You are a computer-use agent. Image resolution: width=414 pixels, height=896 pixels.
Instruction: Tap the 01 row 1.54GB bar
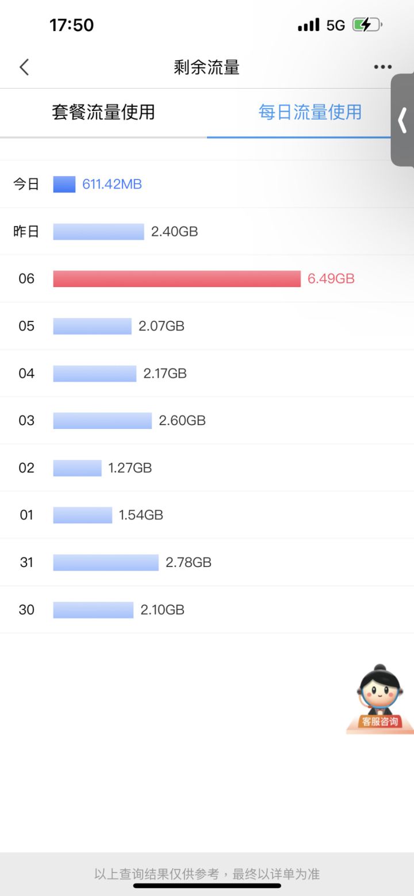[x=83, y=515]
